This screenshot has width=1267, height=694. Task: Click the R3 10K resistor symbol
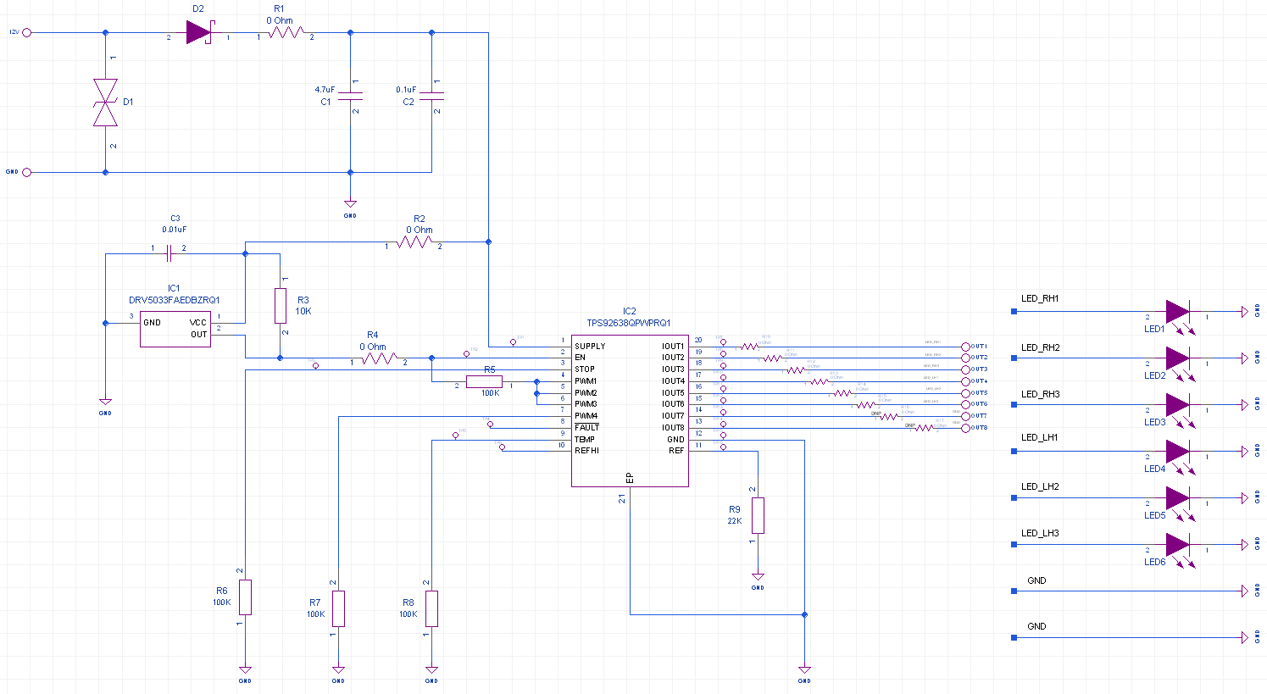(x=281, y=306)
